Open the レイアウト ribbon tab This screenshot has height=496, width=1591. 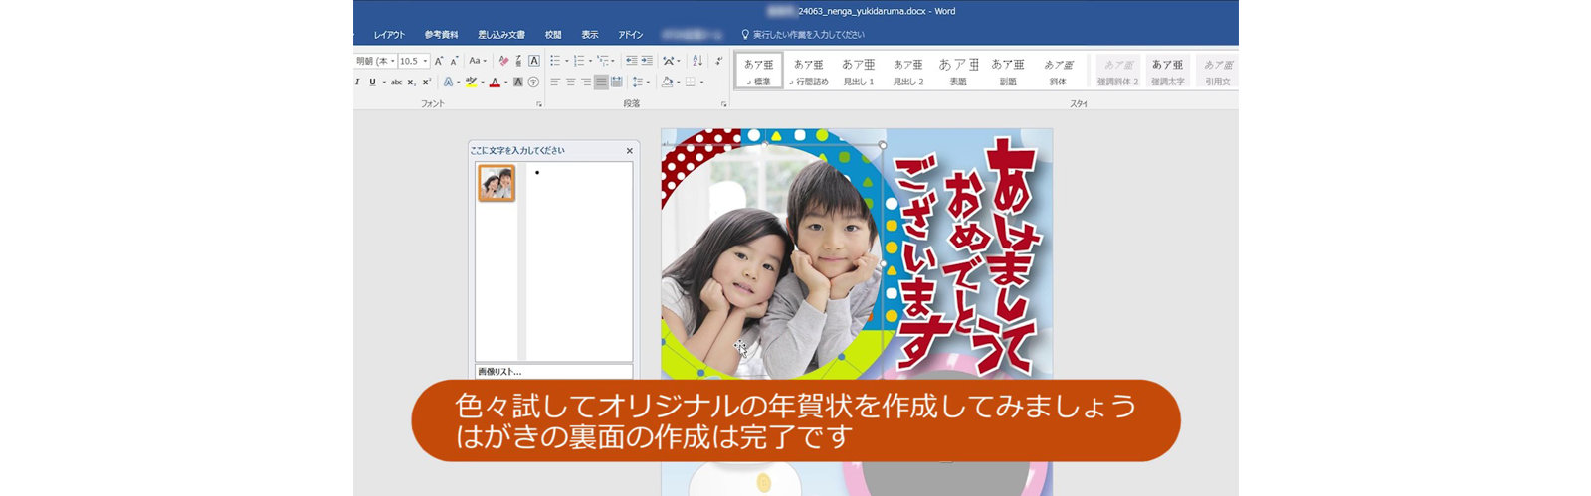pos(389,35)
